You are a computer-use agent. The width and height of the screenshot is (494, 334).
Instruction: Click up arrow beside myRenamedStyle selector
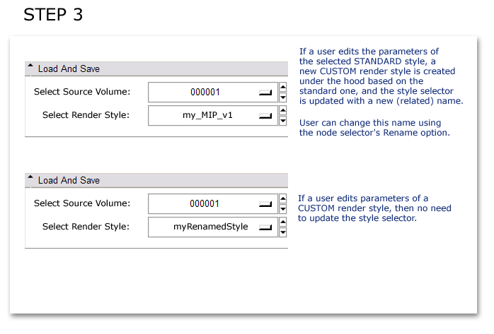pyautogui.click(x=283, y=222)
